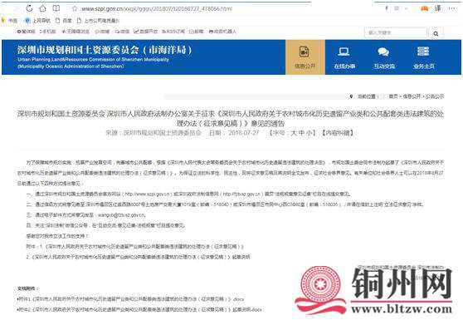463x320 pixels.
Task: Set font size to 中
Action: [301, 133]
